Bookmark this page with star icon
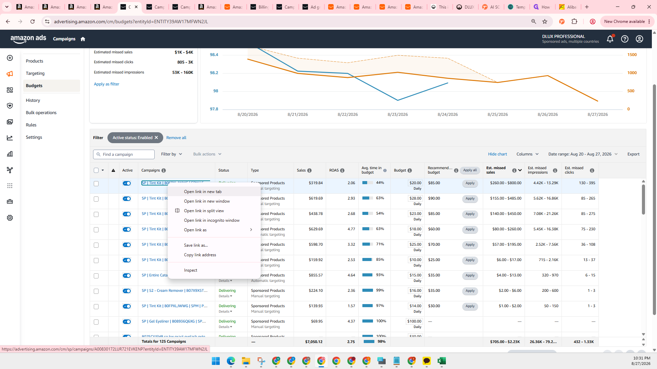The image size is (657, 369). (x=545, y=22)
